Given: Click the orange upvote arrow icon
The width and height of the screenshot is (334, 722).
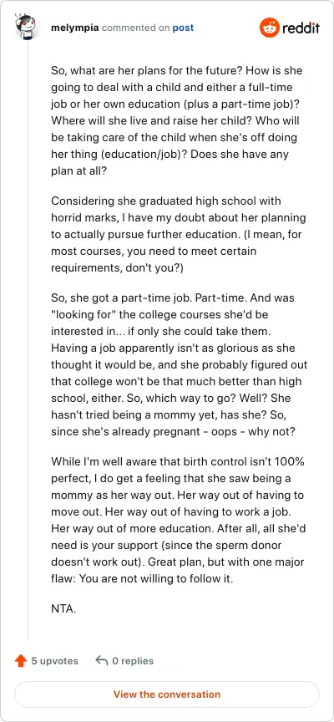Looking at the screenshot, I should point(21,661).
